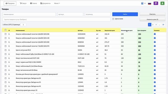The width and height of the screenshot is (168, 94).
Task: Click the pagination ellipsis button
Action: (159, 25)
